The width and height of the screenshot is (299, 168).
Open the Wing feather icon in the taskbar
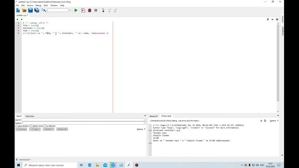(x=129, y=165)
